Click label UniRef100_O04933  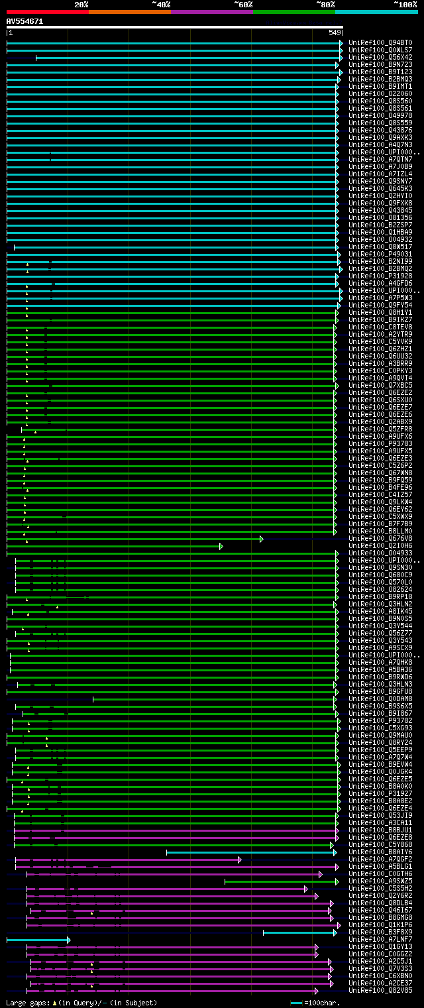(x=380, y=553)
